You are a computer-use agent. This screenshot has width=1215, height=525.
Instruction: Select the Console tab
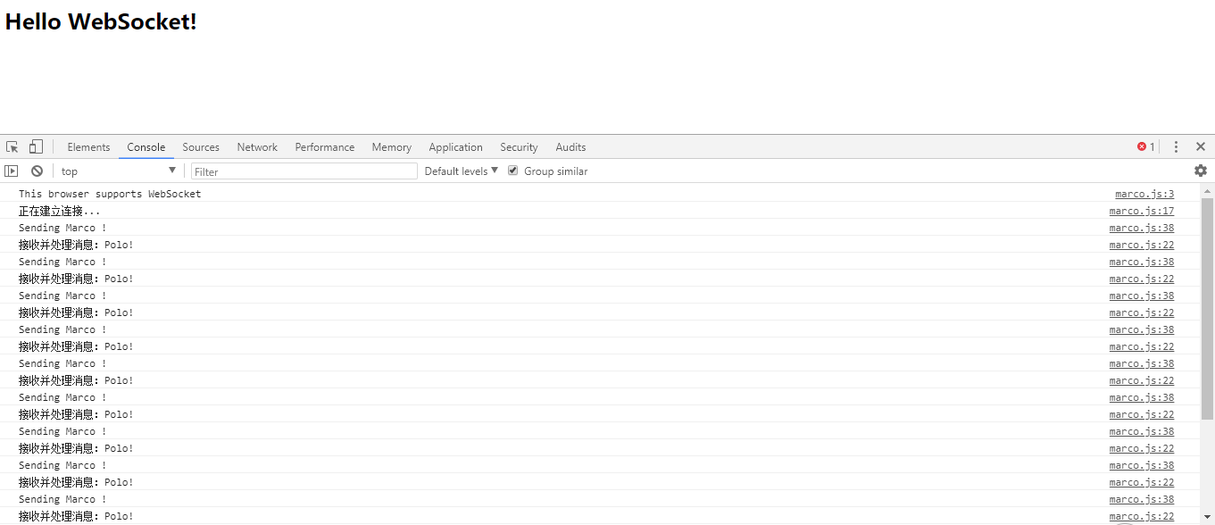point(146,147)
